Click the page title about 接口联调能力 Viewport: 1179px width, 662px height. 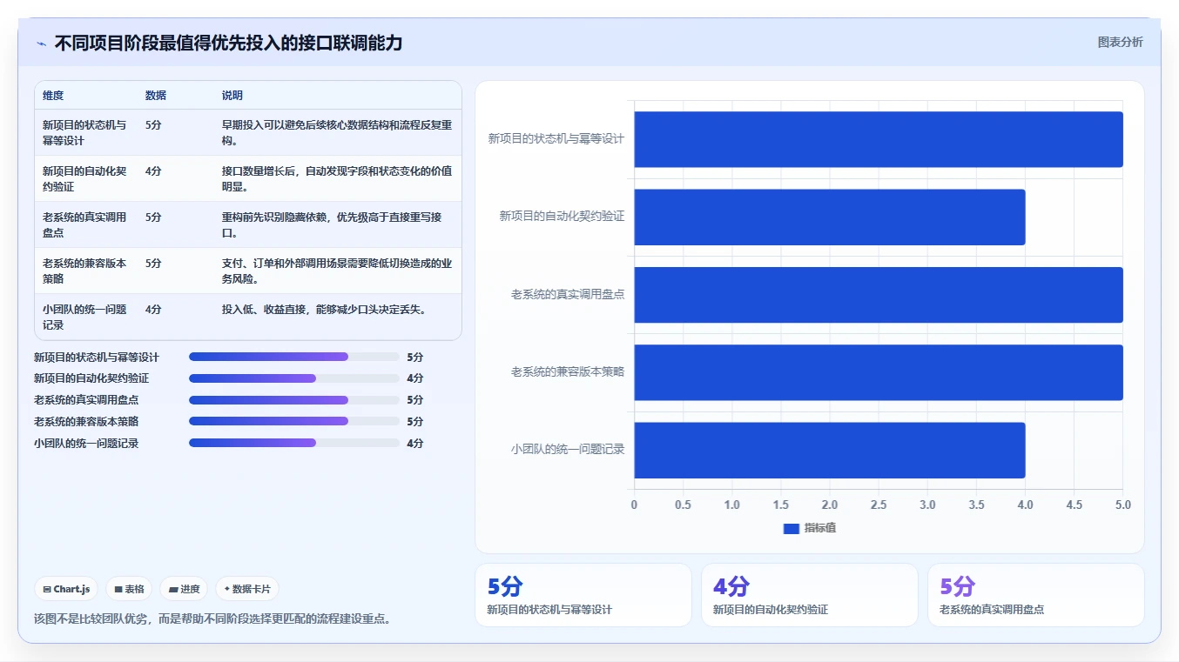point(228,43)
